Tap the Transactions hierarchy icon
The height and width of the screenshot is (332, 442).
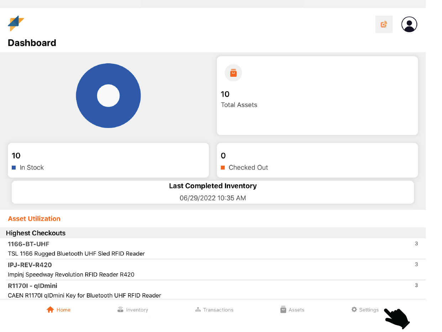point(198,310)
